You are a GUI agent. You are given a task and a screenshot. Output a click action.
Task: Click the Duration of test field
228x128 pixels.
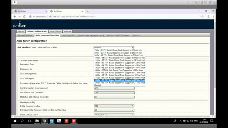click(114, 92)
